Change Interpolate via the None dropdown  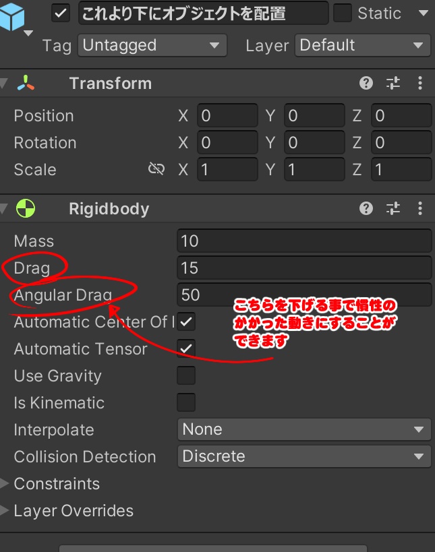pos(303,429)
